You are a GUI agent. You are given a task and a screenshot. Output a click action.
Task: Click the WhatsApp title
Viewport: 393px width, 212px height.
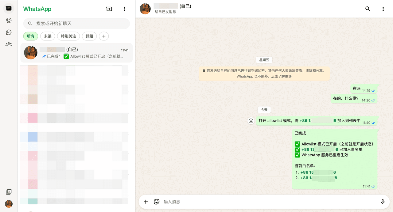(37, 9)
